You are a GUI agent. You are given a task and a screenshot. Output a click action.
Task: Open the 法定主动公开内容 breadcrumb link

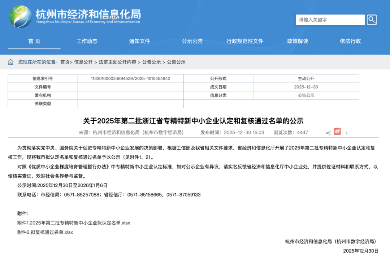click(x=117, y=62)
